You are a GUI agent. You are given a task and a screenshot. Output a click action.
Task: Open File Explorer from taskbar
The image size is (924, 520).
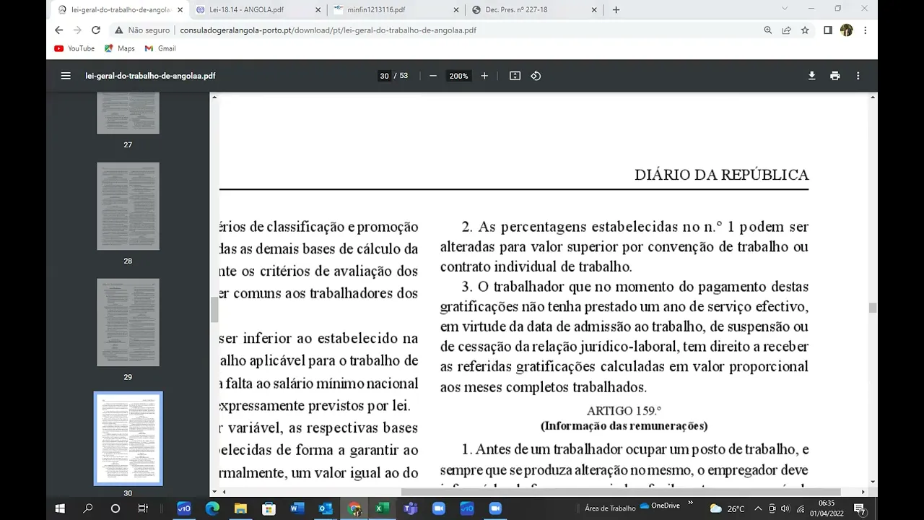[240, 508]
